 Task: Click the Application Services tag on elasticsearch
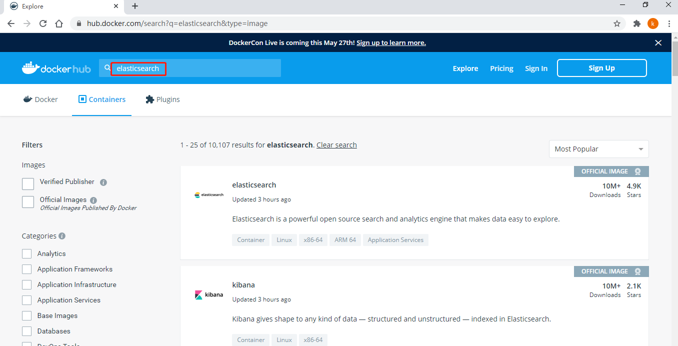pos(395,240)
